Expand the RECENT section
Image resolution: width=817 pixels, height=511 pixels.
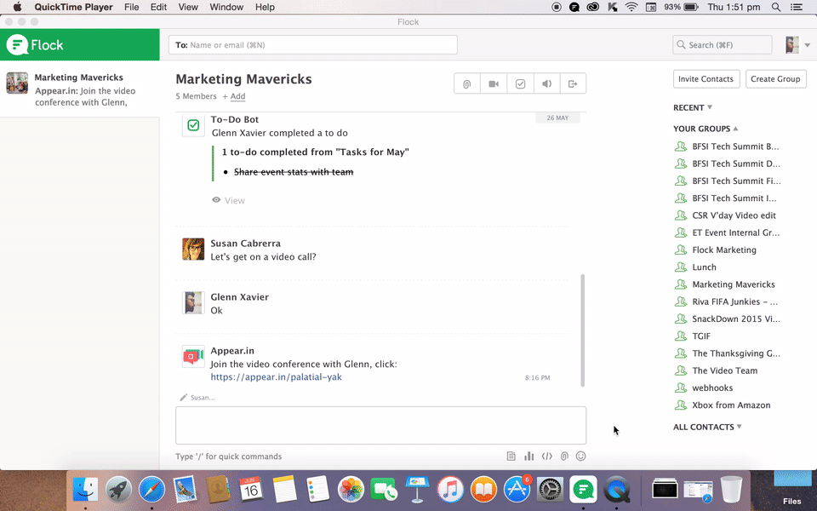coord(693,107)
